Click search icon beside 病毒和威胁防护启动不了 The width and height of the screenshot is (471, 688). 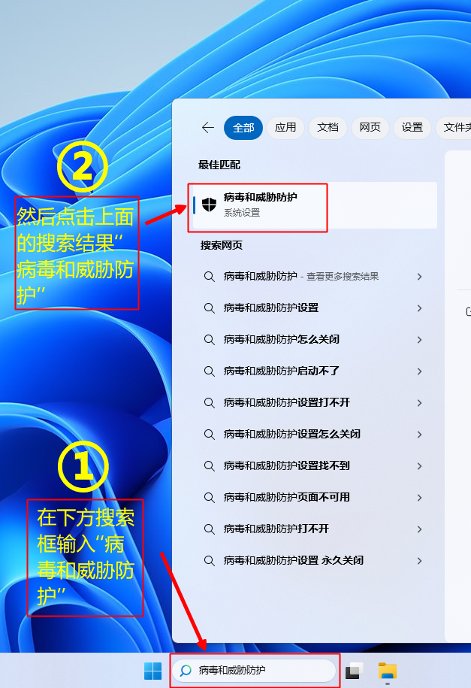point(209,371)
